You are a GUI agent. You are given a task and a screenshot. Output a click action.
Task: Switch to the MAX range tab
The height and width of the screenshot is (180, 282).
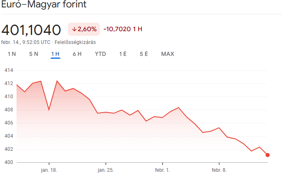[x=168, y=54]
